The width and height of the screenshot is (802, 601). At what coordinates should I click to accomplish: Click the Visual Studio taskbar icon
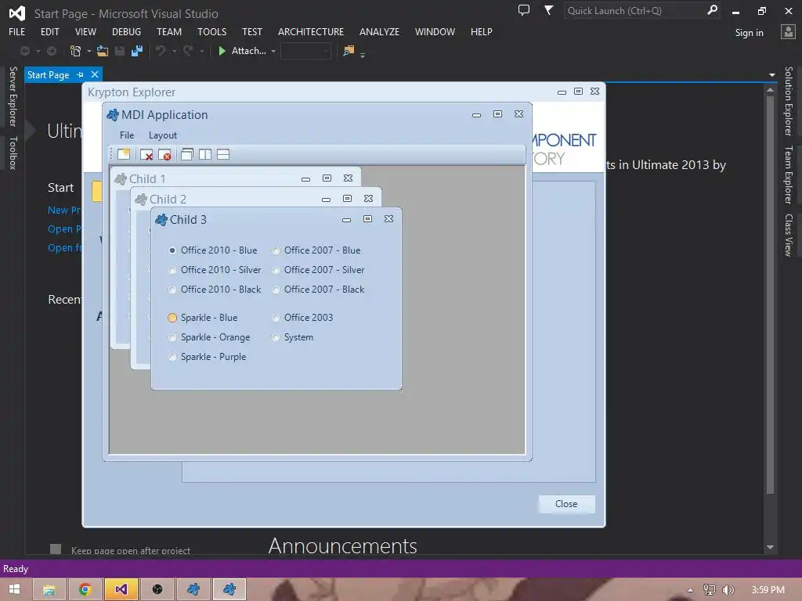[x=121, y=589]
